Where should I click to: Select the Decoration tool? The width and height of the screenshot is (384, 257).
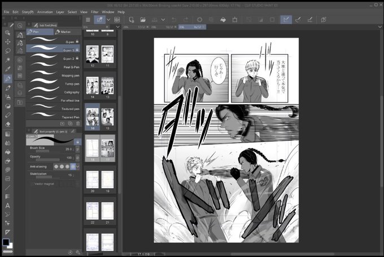coord(7,106)
